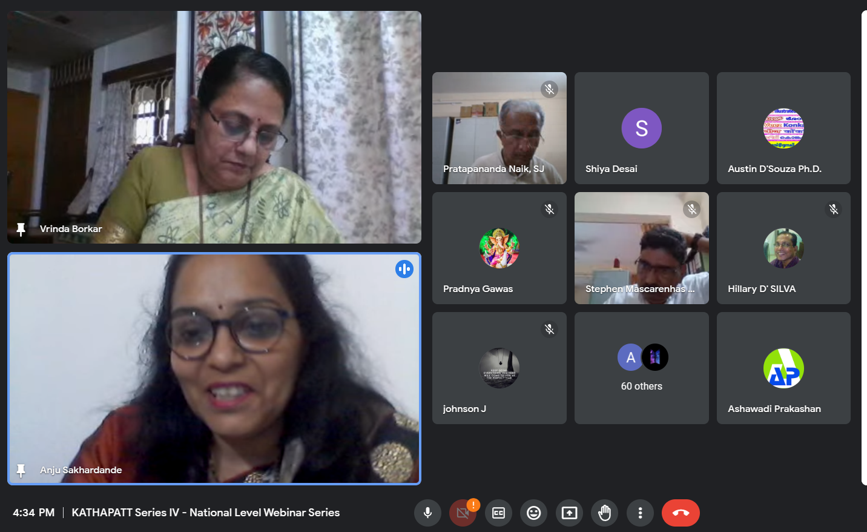
Task: Click the muted mic icon on johnson J
Action: (549, 330)
